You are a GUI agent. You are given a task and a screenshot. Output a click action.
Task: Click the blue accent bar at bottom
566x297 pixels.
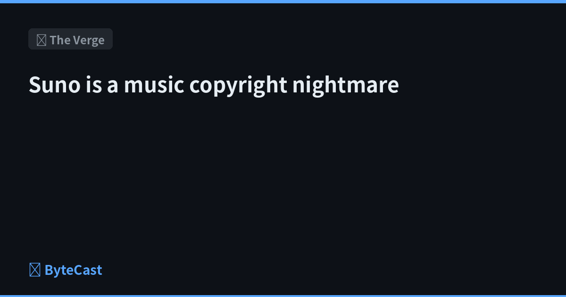(x=283, y=296)
